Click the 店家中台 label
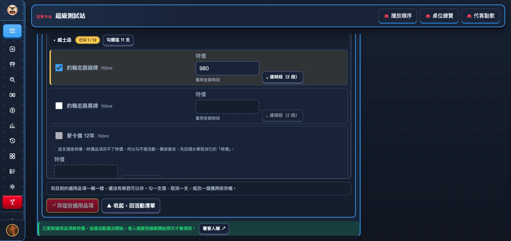 [44, 17]
